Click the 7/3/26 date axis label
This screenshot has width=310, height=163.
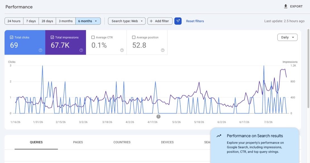pos(268,122)
